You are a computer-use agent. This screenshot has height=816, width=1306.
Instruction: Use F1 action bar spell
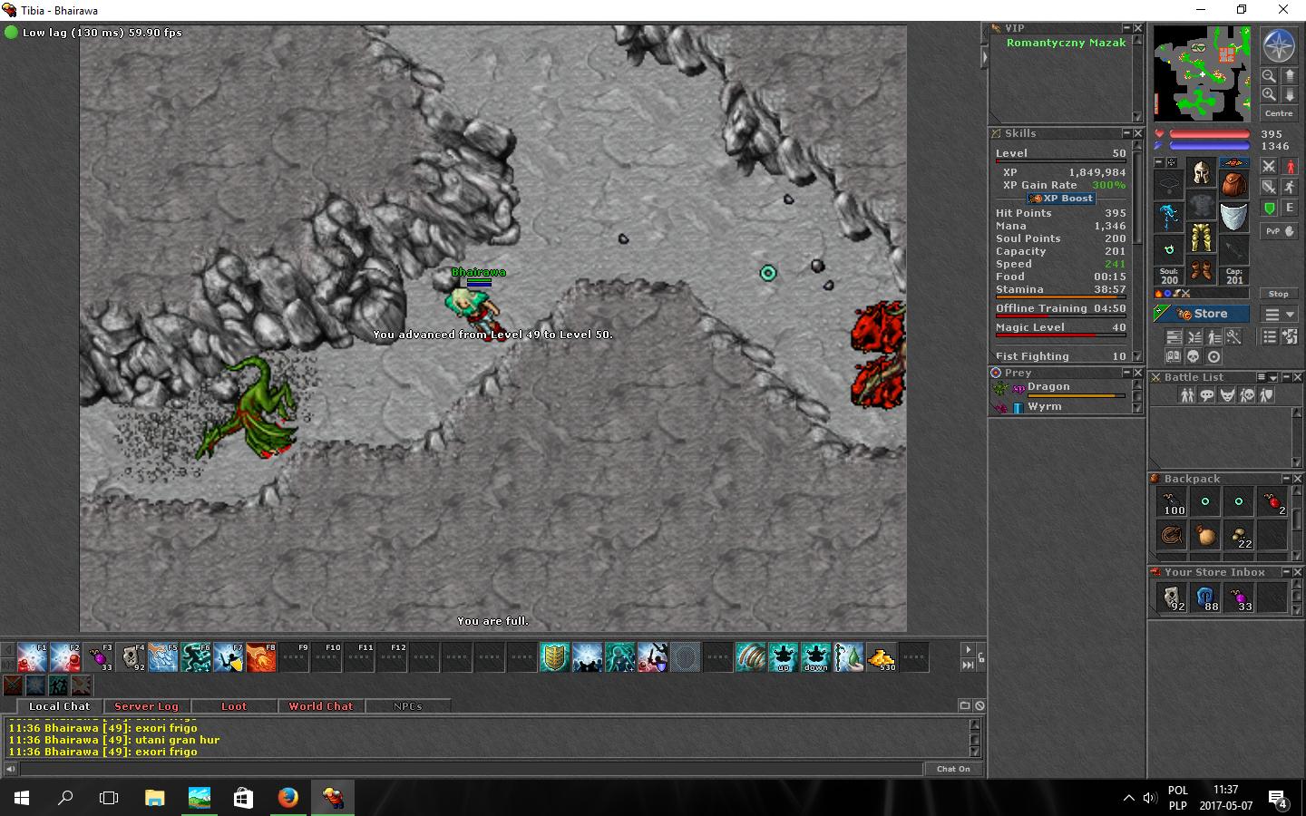click(33, 657)
